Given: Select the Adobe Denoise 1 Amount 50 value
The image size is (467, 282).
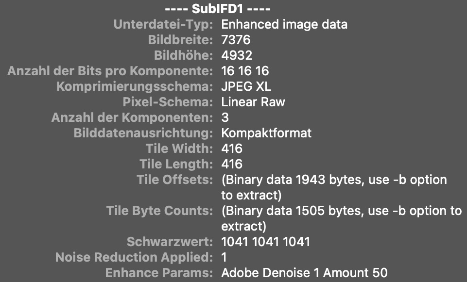Looking at the screenshot, I should pos(304,273).
